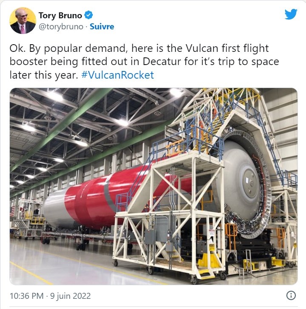This screenshot has height=309, width=306.
Task: Follow via the Suivre link
Action: tap(102, 27)
